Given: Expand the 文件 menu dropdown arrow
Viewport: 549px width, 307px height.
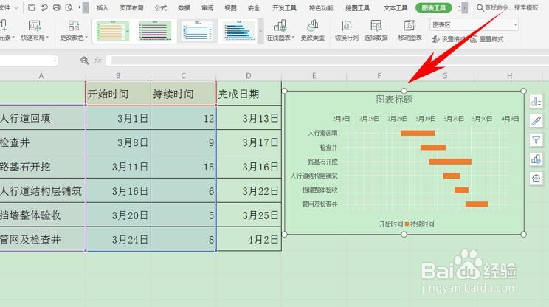Looking at the screenshot, I should pyautogui.click(x=16, y=7).
